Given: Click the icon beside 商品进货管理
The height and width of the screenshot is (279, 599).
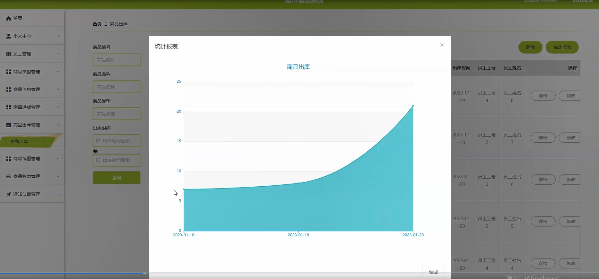Looking at the screenshot, I should point(9,107).
